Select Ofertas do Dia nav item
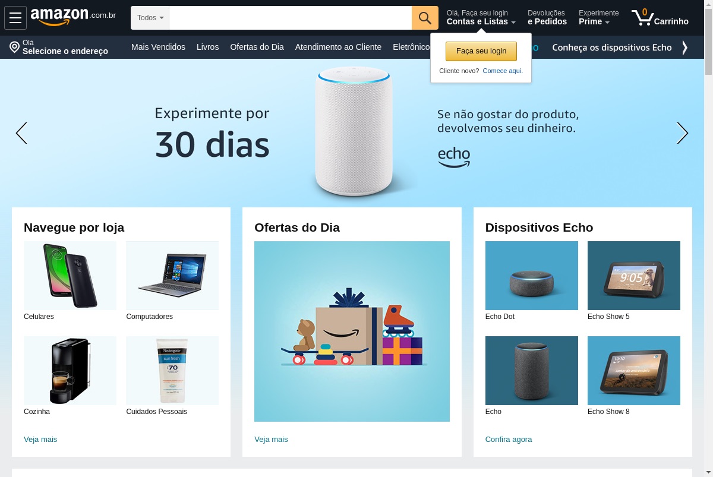The width and height of the screenshot is (713, 477). (257, 47)
